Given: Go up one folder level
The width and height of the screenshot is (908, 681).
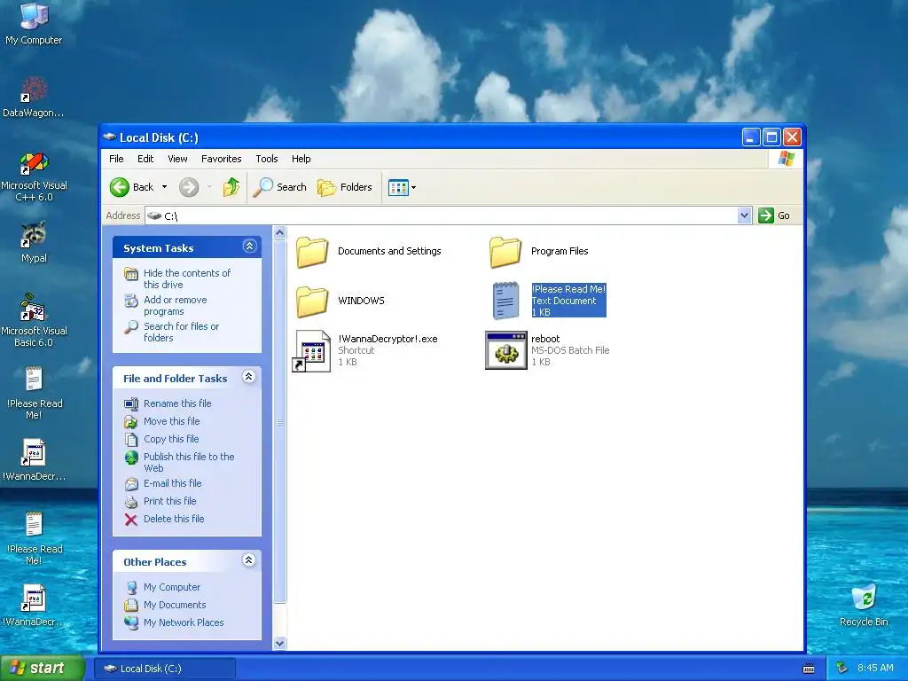Looking at the screenshot, I should [231, 187].
